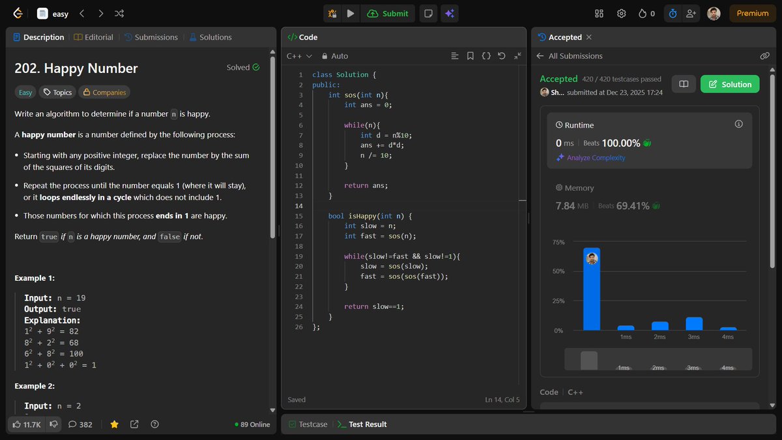Screen dimensions: 782x440
Task: Open the LeetCode home logo
Action: point(18,13)
